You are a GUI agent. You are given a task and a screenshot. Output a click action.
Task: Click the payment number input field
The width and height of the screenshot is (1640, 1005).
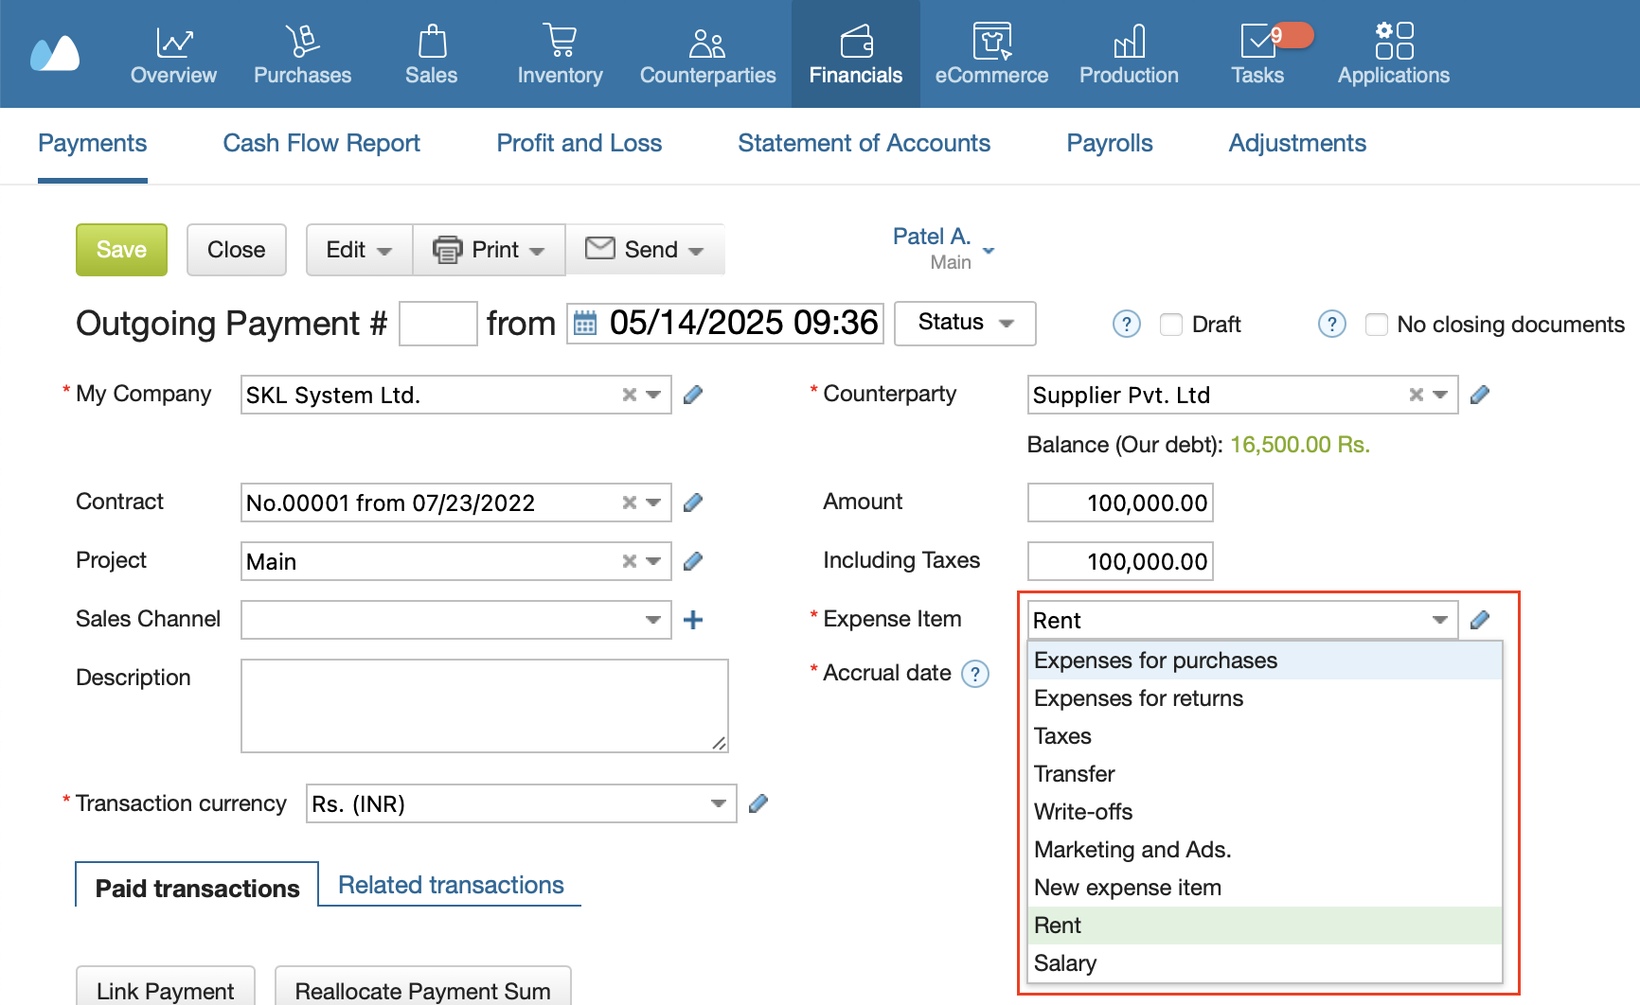[x=438, y=324]
